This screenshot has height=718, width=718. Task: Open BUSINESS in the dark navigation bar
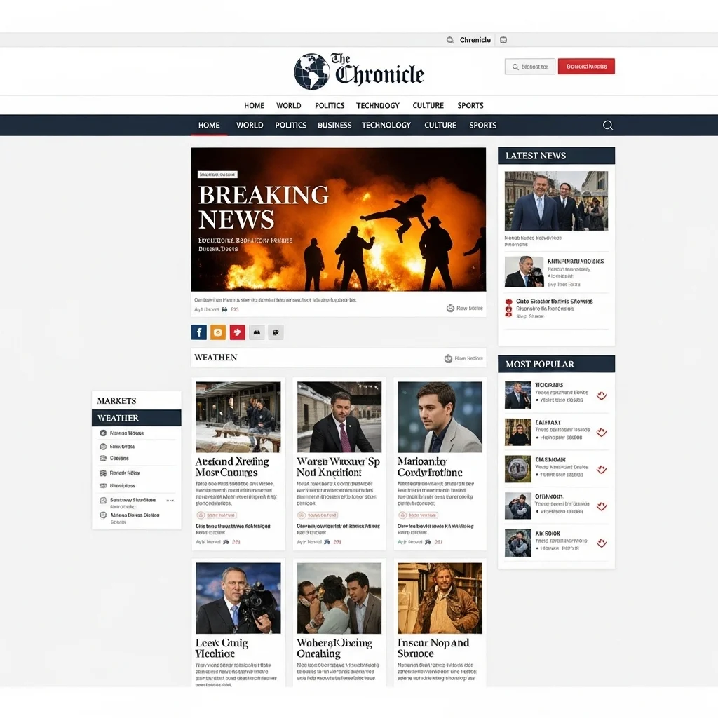pyautogui.click(x=334, y=126)
